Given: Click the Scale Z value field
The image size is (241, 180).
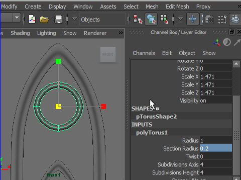Looking at the screenshot, I should coord(216,92).
